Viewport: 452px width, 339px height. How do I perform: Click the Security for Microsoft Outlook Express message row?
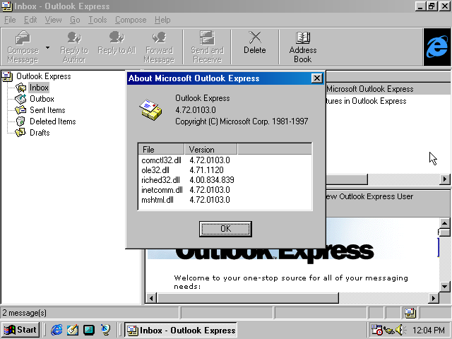pos(388,89)
